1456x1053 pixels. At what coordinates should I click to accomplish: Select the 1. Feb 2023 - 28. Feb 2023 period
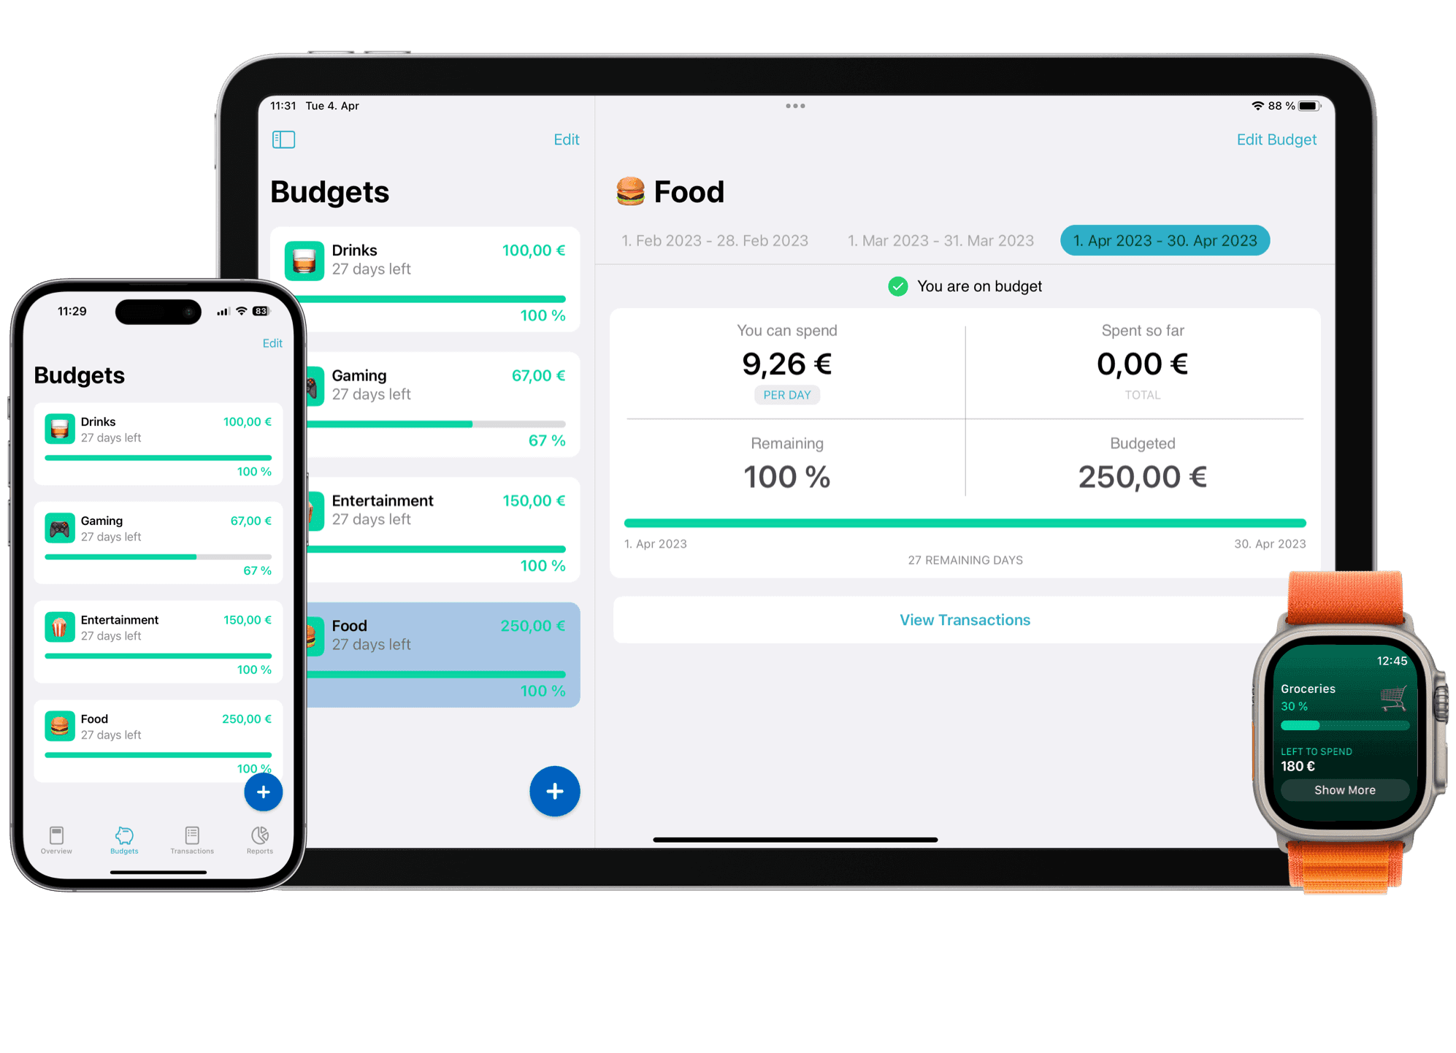(x=724, y=239)
